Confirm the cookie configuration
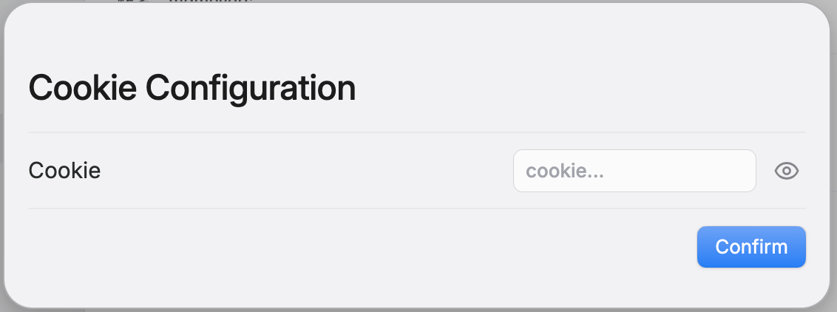The width and height of the screenshot is (837, 312). point(750,246)
